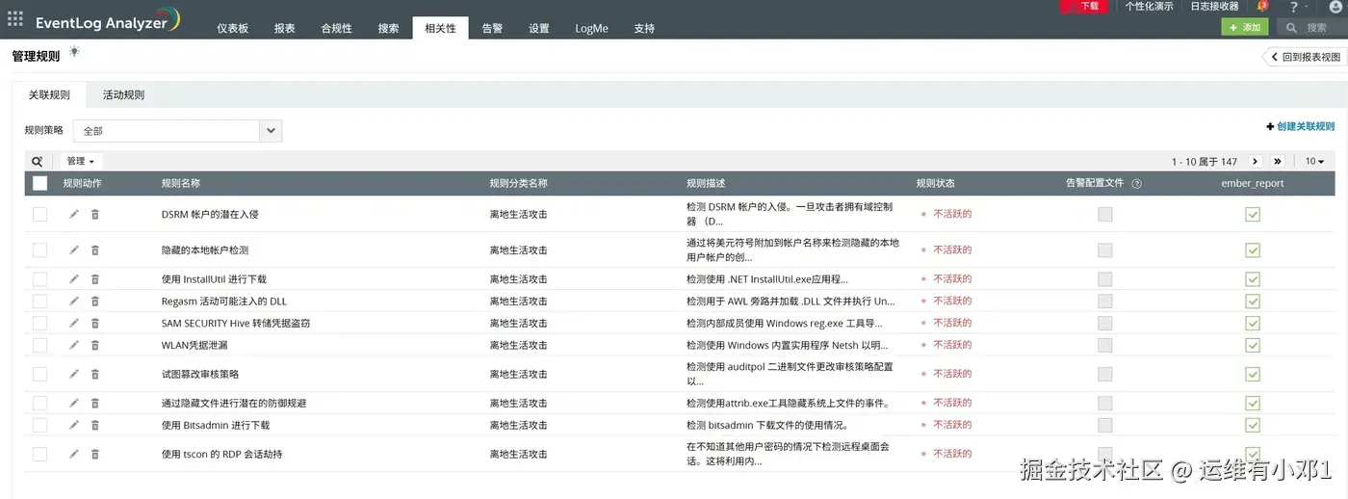Open the 支持 menu tab

tap(645, 28)
